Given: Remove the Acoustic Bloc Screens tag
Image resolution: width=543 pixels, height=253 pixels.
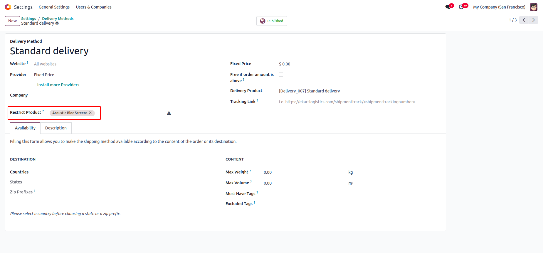Looking at the screenshot, I should point(90,113).
